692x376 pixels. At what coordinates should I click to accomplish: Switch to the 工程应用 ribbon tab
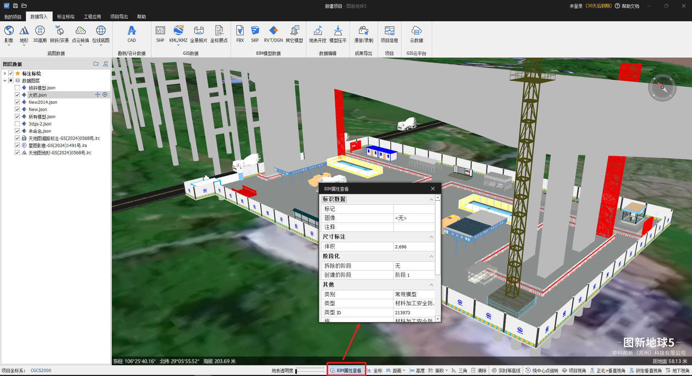92,17
